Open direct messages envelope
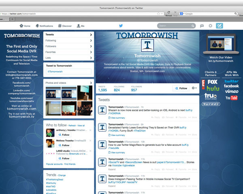This screenshot has width=243, height=194. [202, 26]
